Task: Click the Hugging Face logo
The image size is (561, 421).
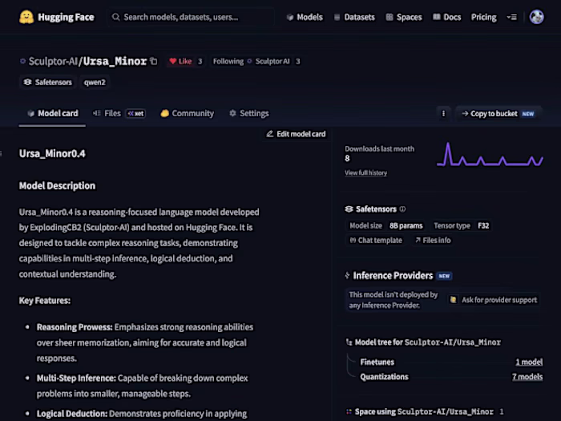Action: pos(57,17)
